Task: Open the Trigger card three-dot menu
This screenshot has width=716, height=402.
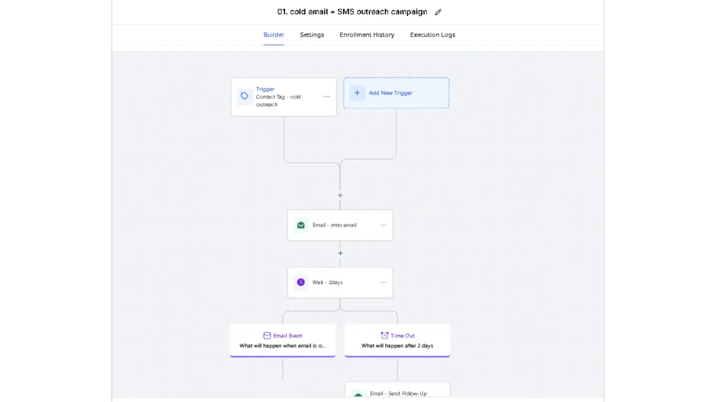Action: [x=327, y=96]
